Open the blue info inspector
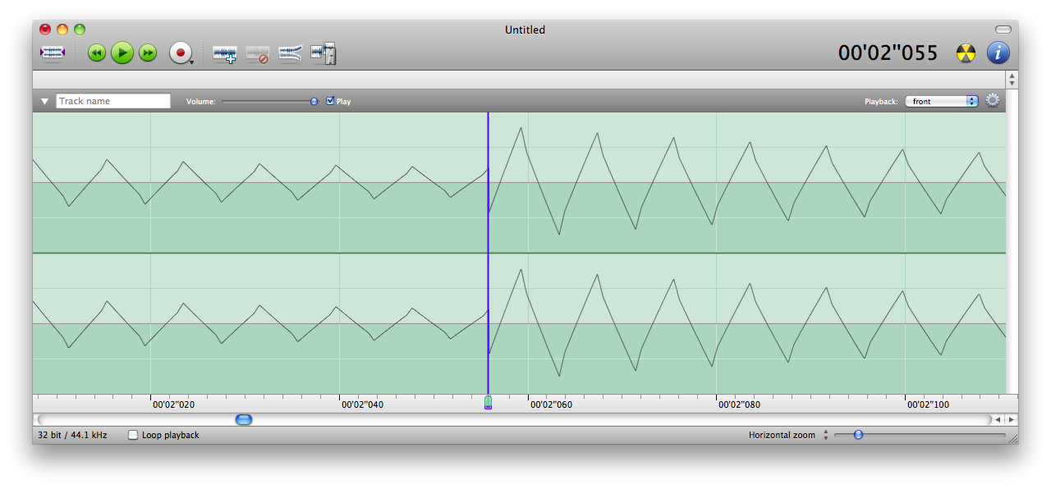This screenshot has width=1051, height=489. coord(998,53)
